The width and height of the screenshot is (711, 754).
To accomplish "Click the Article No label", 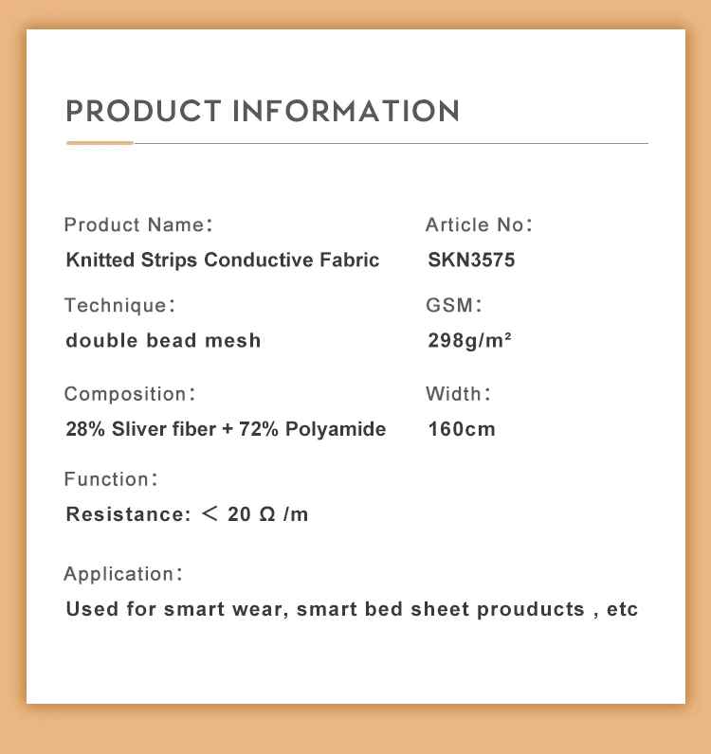I will pyautogui.click(x=479, y=225).
